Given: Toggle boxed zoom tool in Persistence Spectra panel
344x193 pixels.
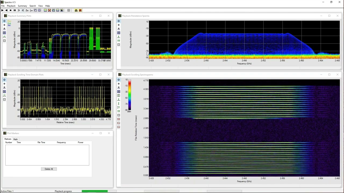Looking at the screenshot, I should click(119, 33).
